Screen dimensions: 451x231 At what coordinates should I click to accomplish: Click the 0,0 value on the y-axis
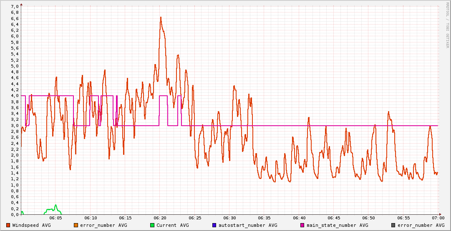tap(15, 214)
